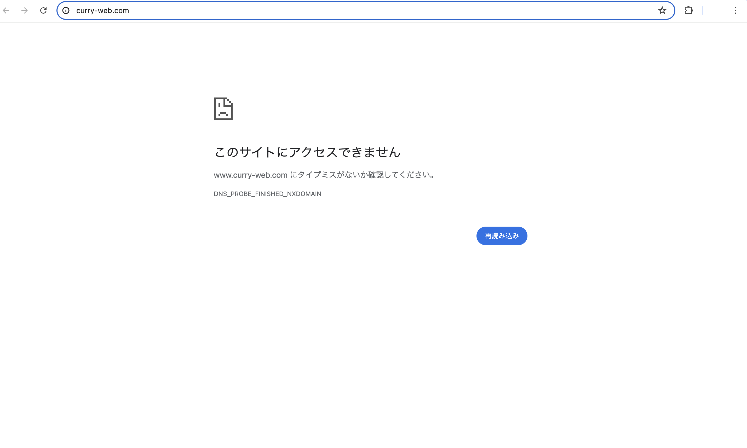Select the DNS_PROBE_FINISHED_NXDOMAIN error code text

tap(267, 194)
